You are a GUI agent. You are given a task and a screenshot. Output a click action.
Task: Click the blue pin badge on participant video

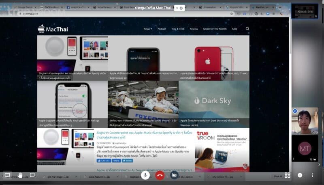coord(295,111)
